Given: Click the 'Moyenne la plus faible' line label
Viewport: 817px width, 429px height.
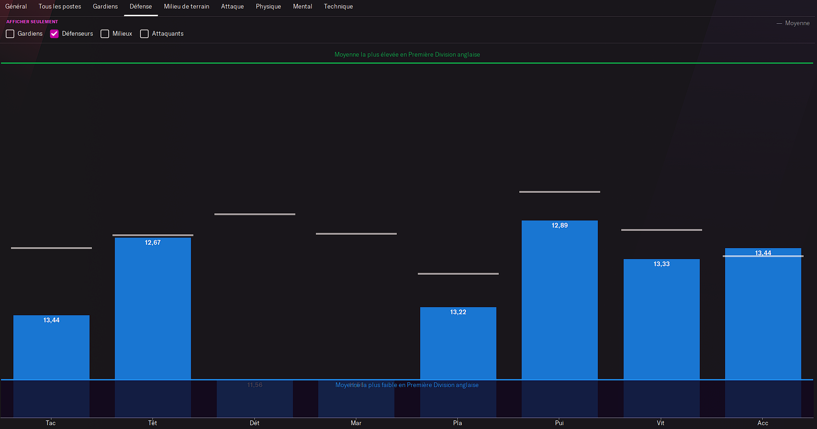Looking at the screenshot, I should point(407,385).
